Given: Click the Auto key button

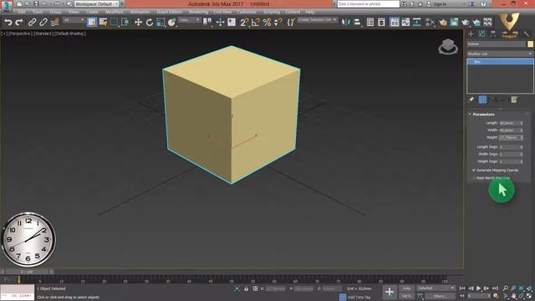Looking at the screenshot, I should (406, 288).
